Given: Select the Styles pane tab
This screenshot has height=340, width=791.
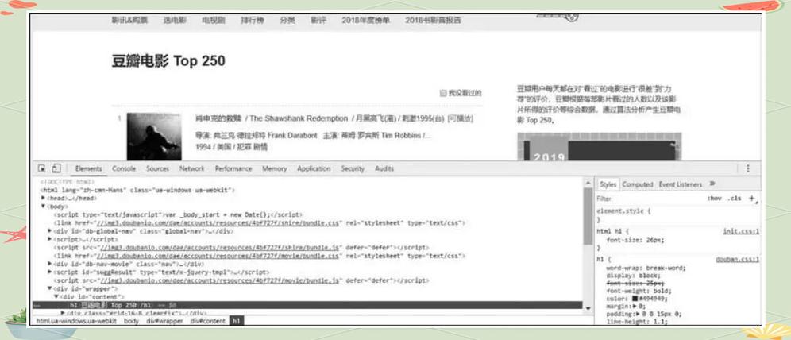Looking at the screenshot, I should 608,184.
